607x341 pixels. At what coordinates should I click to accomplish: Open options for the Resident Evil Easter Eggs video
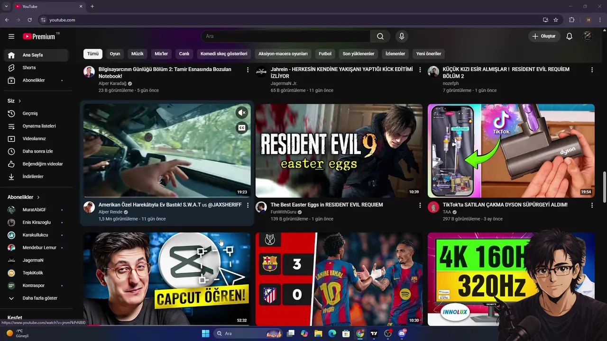coord(420,205)
